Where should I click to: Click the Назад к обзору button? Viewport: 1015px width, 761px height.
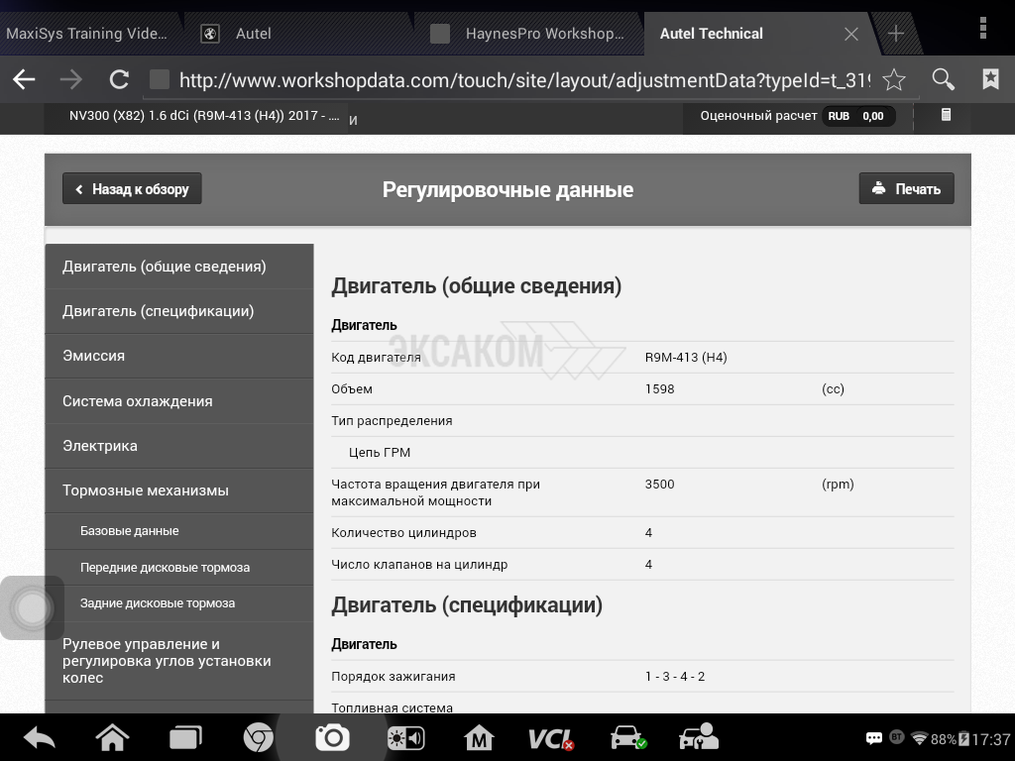132,189
